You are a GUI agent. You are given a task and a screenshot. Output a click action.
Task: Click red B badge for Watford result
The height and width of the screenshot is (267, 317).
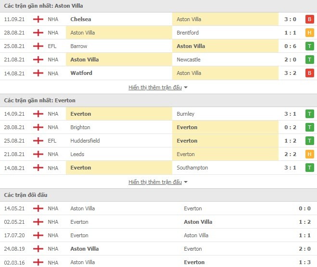310,73
